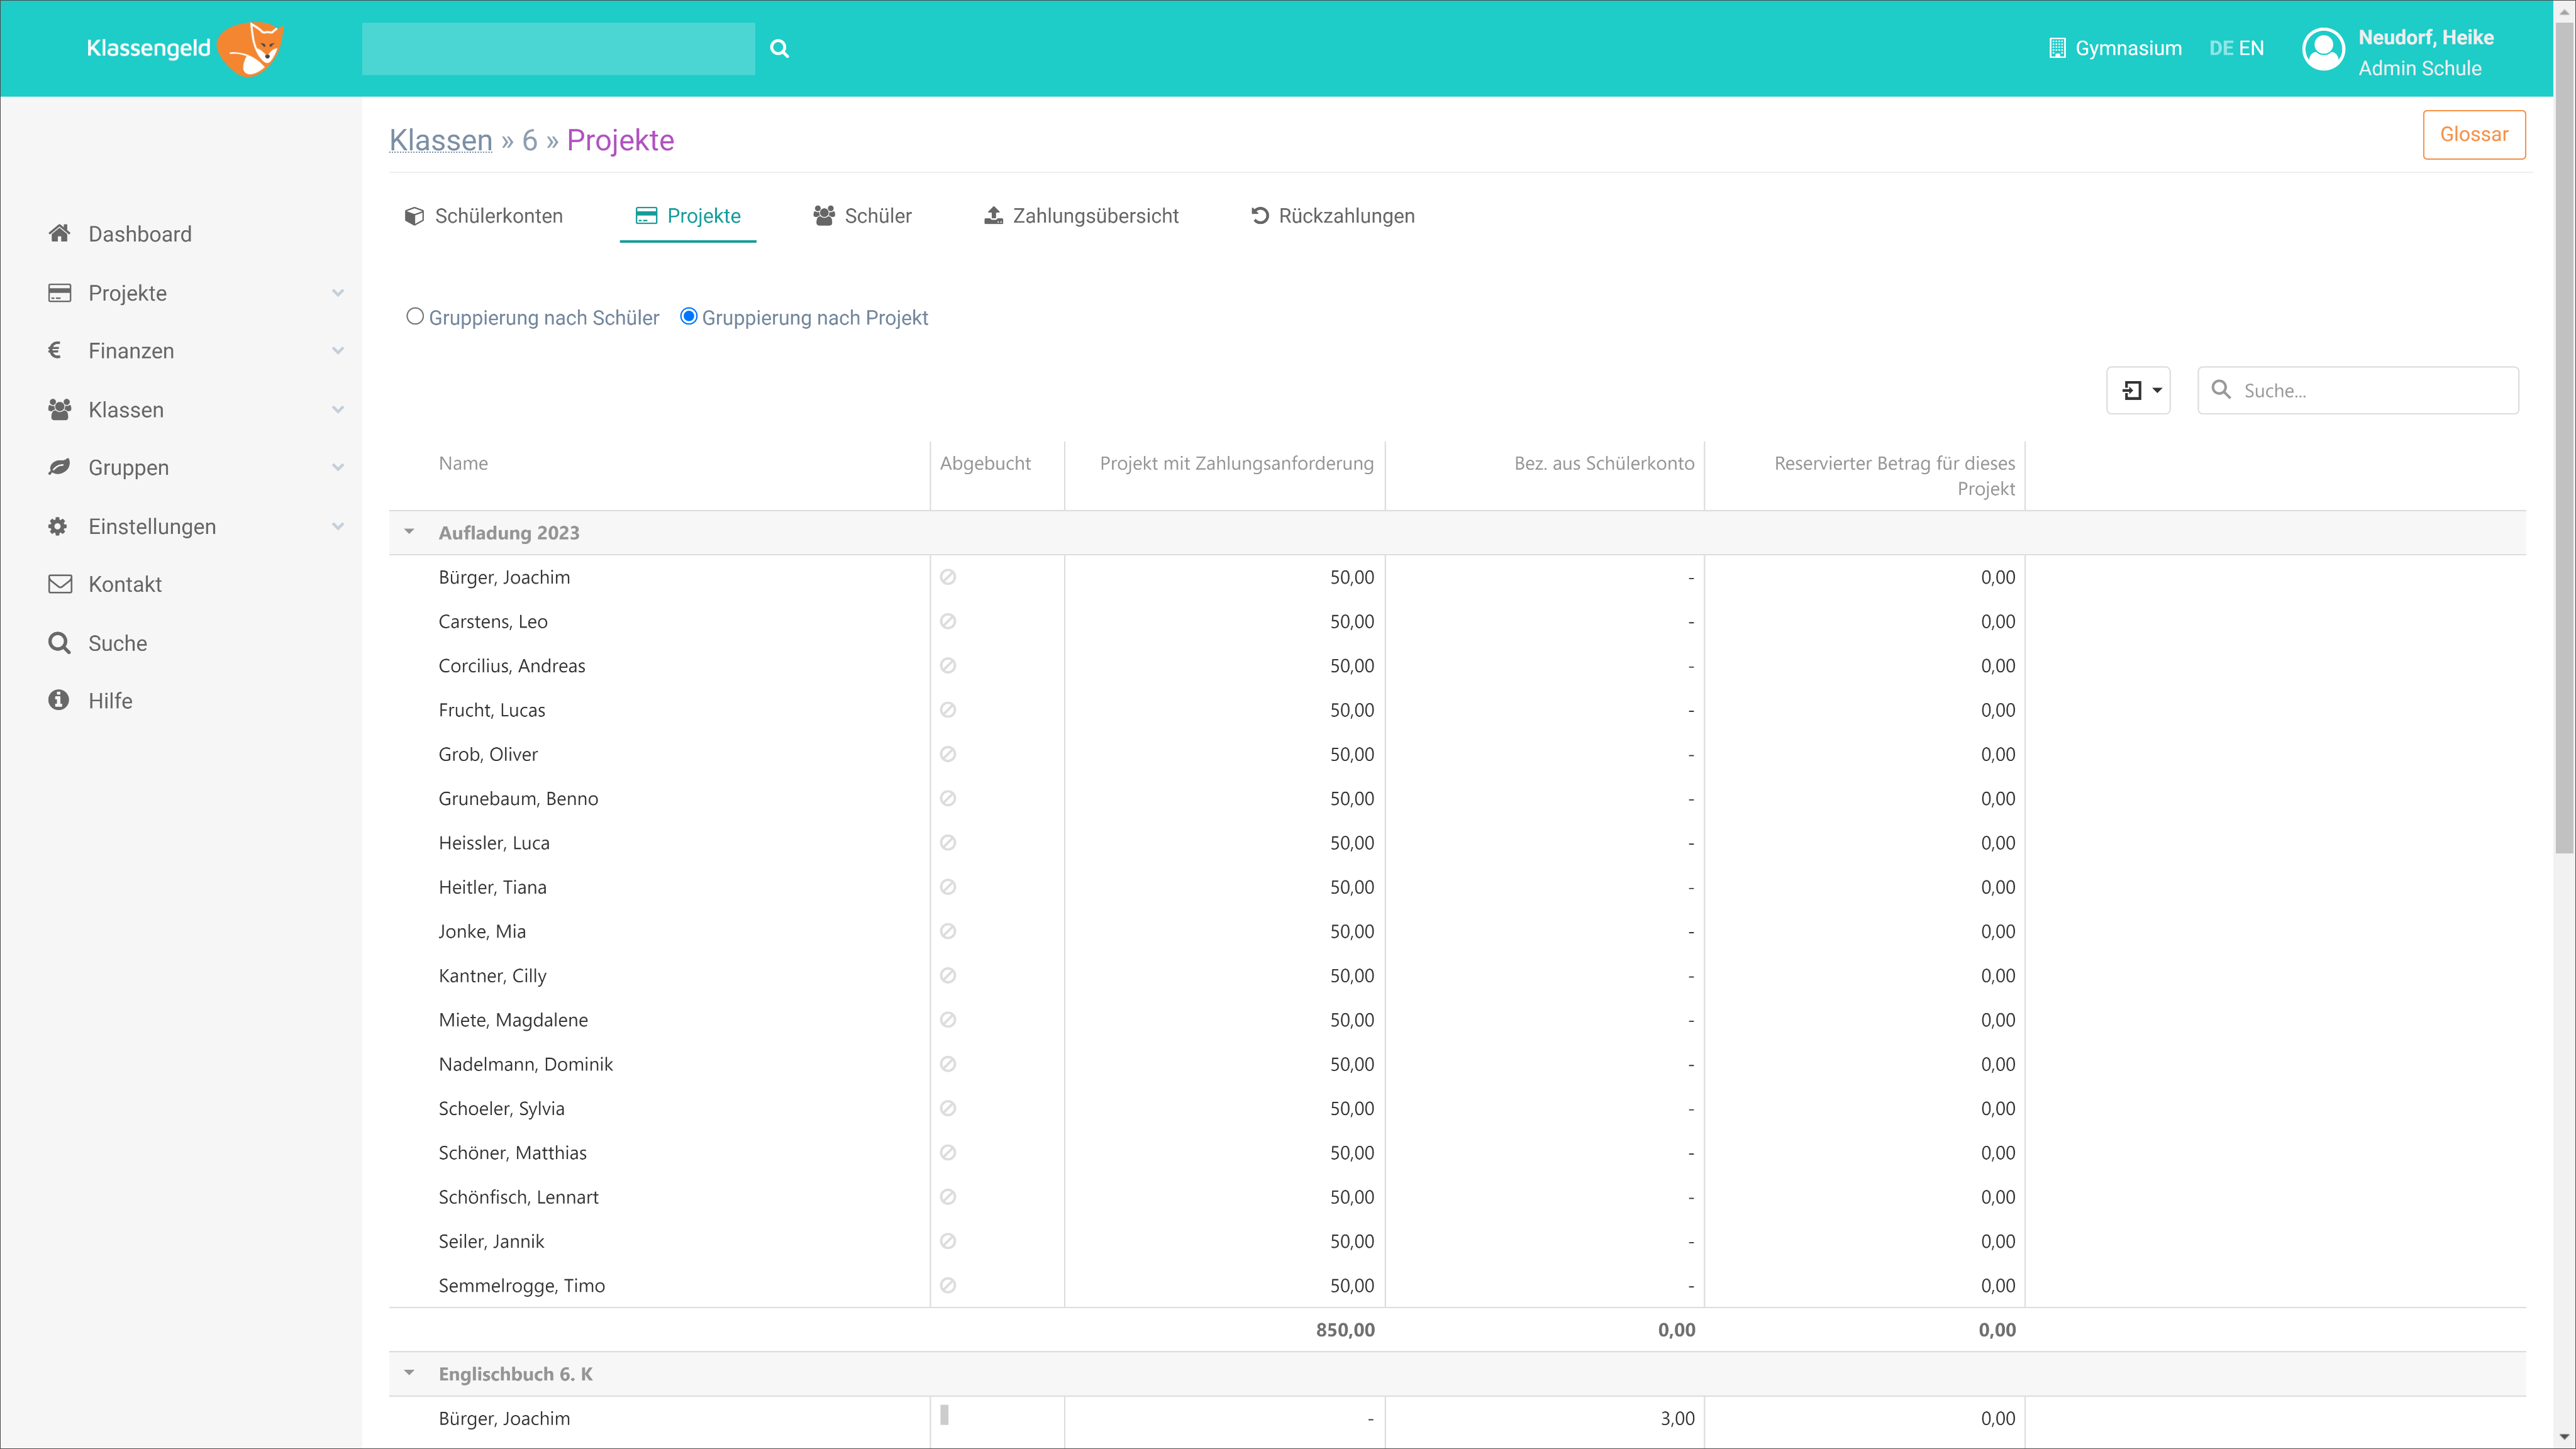This screenshot has height=1449, width=2576.
Task: Go to Klassen breadcrumb link
Action: coord(441,140)
